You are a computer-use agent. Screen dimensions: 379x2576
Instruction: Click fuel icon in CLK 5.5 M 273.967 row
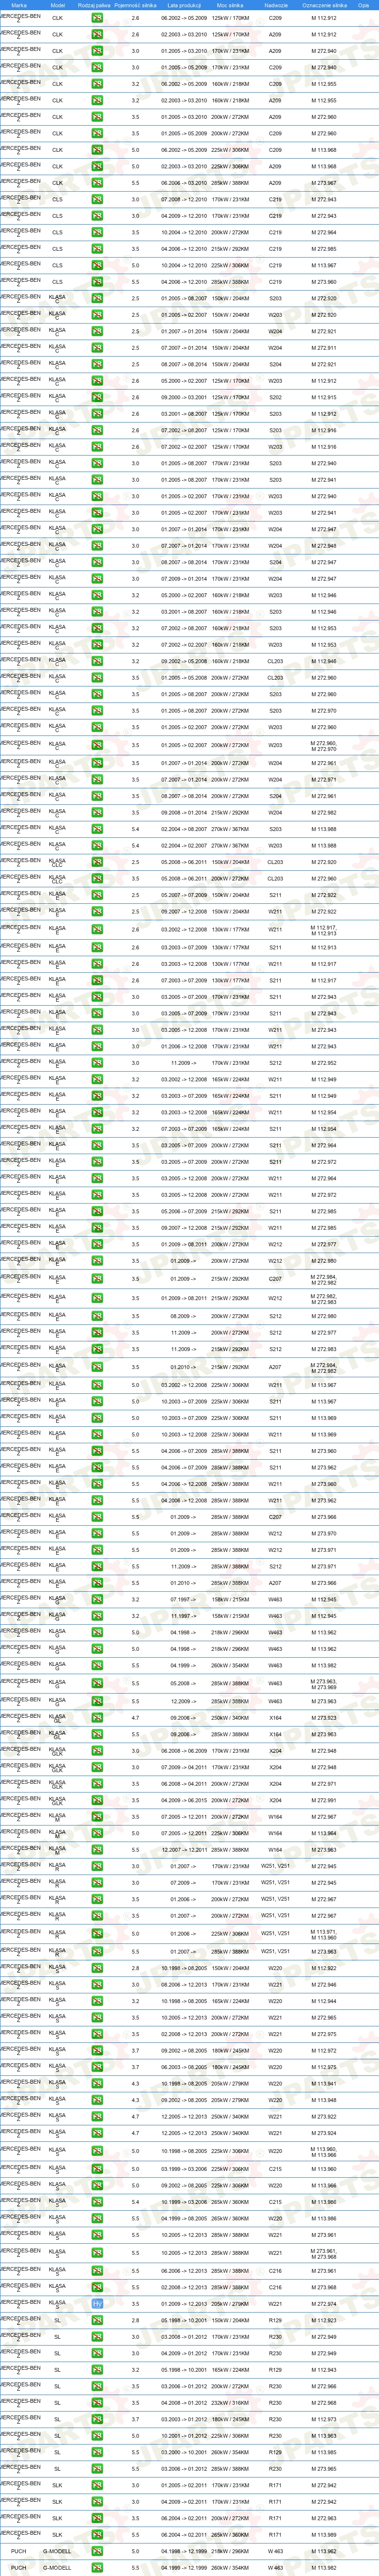point(97,183)
